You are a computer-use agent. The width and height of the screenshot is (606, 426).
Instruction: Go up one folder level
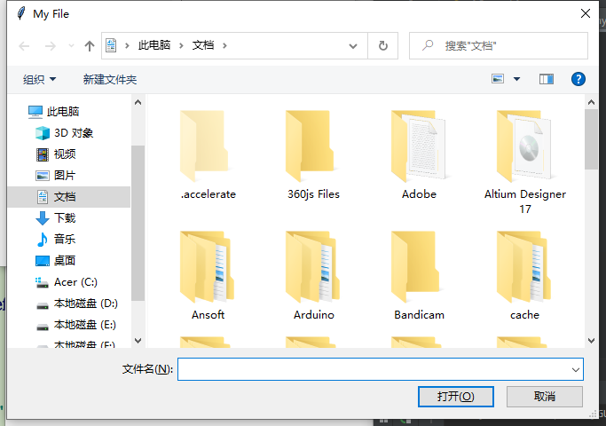pyautogui.click(x=90, y=46)
